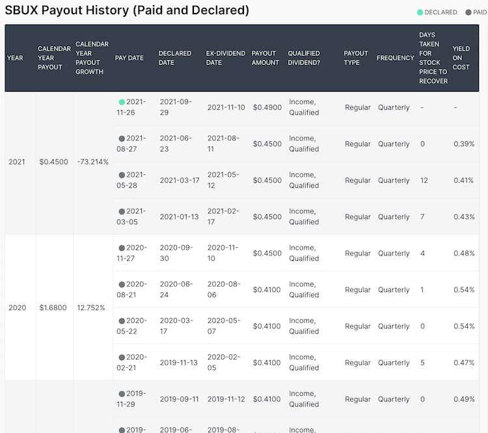Image resolution: width=488 pixels, height=433 pixels.
Task: Click recovery days value 12
Action: coord(424,181)
